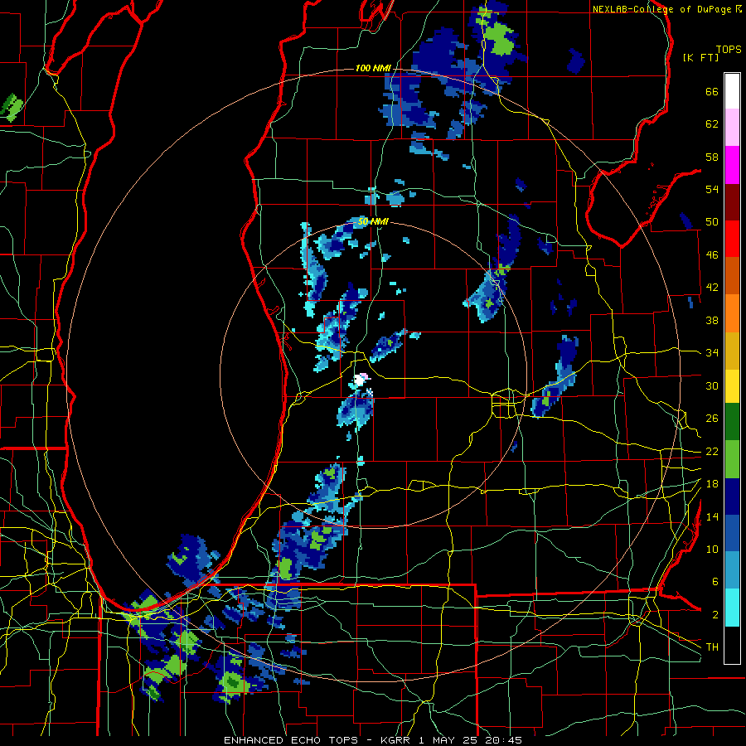Click the '14' legend value
Screen dimensions: 746x746
pos(712,516)
